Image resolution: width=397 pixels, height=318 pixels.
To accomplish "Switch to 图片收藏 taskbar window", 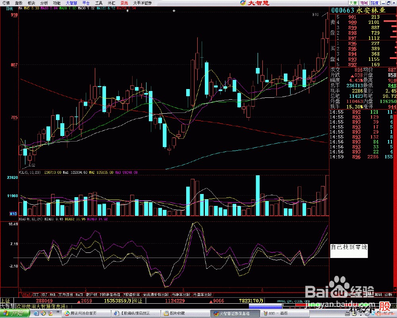I will (185, 314).
